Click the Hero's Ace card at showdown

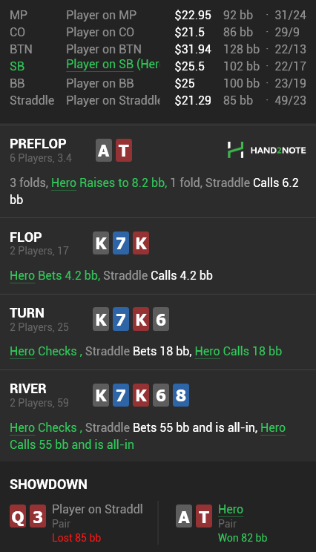click(184, 516)
